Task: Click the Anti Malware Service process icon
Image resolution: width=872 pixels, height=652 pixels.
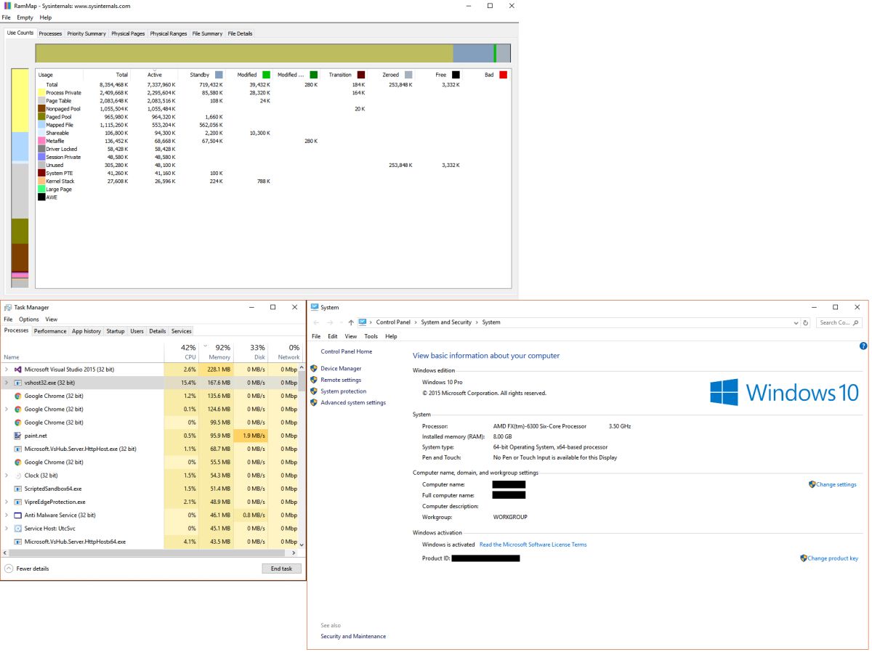Action: 17,515
